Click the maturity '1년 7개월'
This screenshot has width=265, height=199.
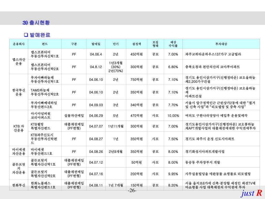pos(116,186)
